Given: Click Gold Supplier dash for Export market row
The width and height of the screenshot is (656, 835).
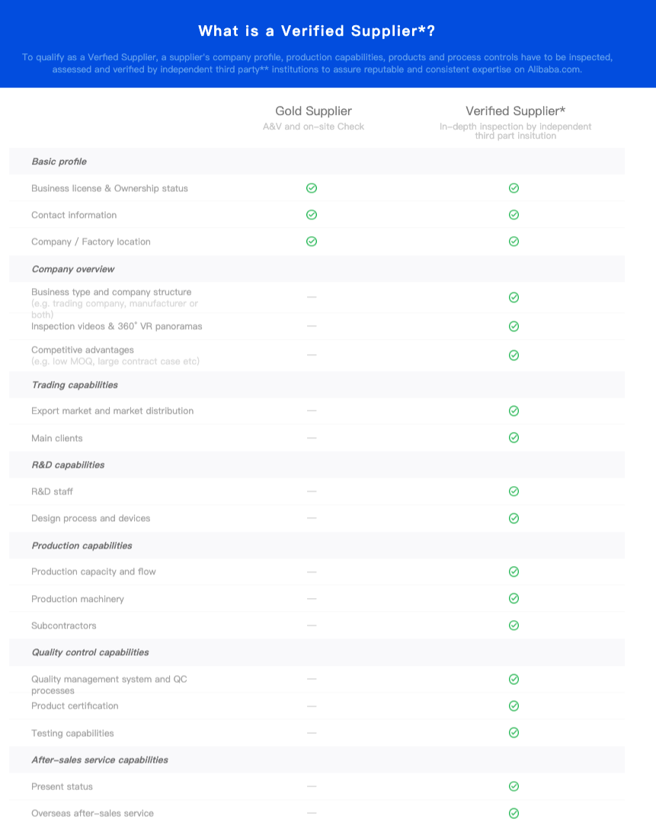Looking at the screenshot, I should pos(312,411).
